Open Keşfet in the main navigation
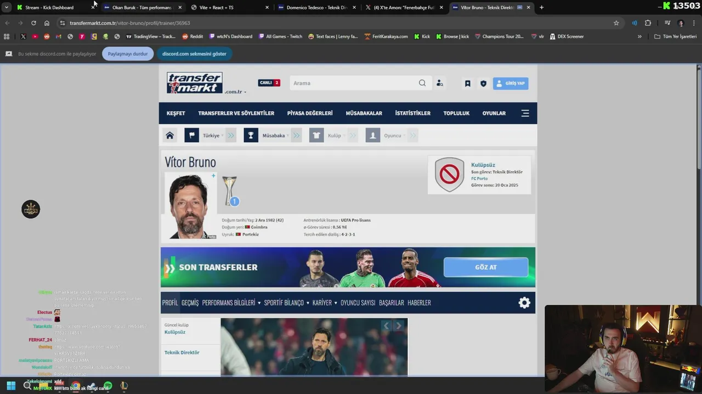The image size is (702, 394). pyautogui.click(x=176, y=113)
